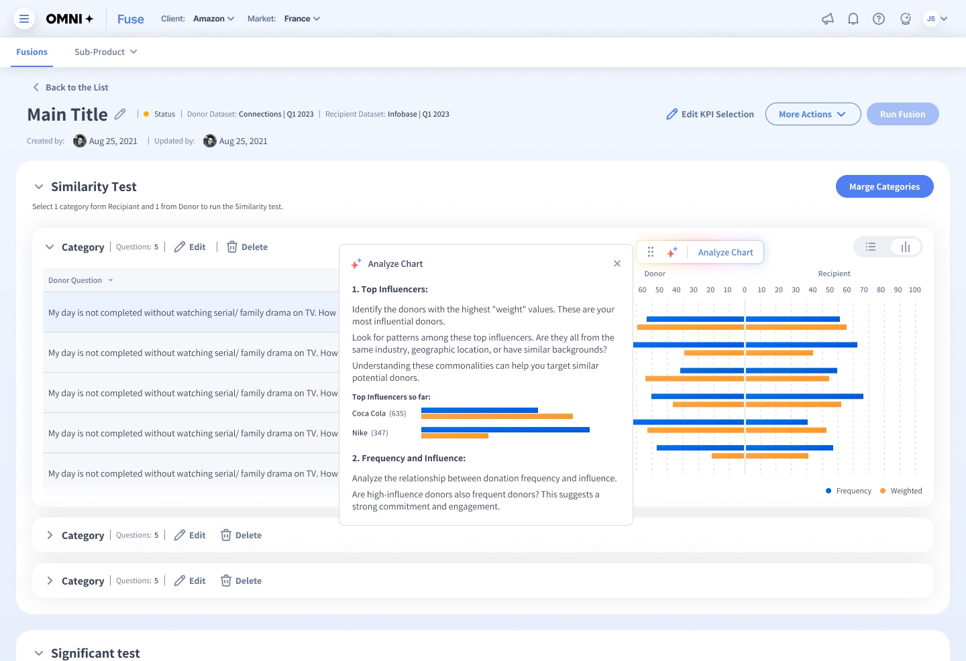Collapse the Similarity Test section

(39, 186)
